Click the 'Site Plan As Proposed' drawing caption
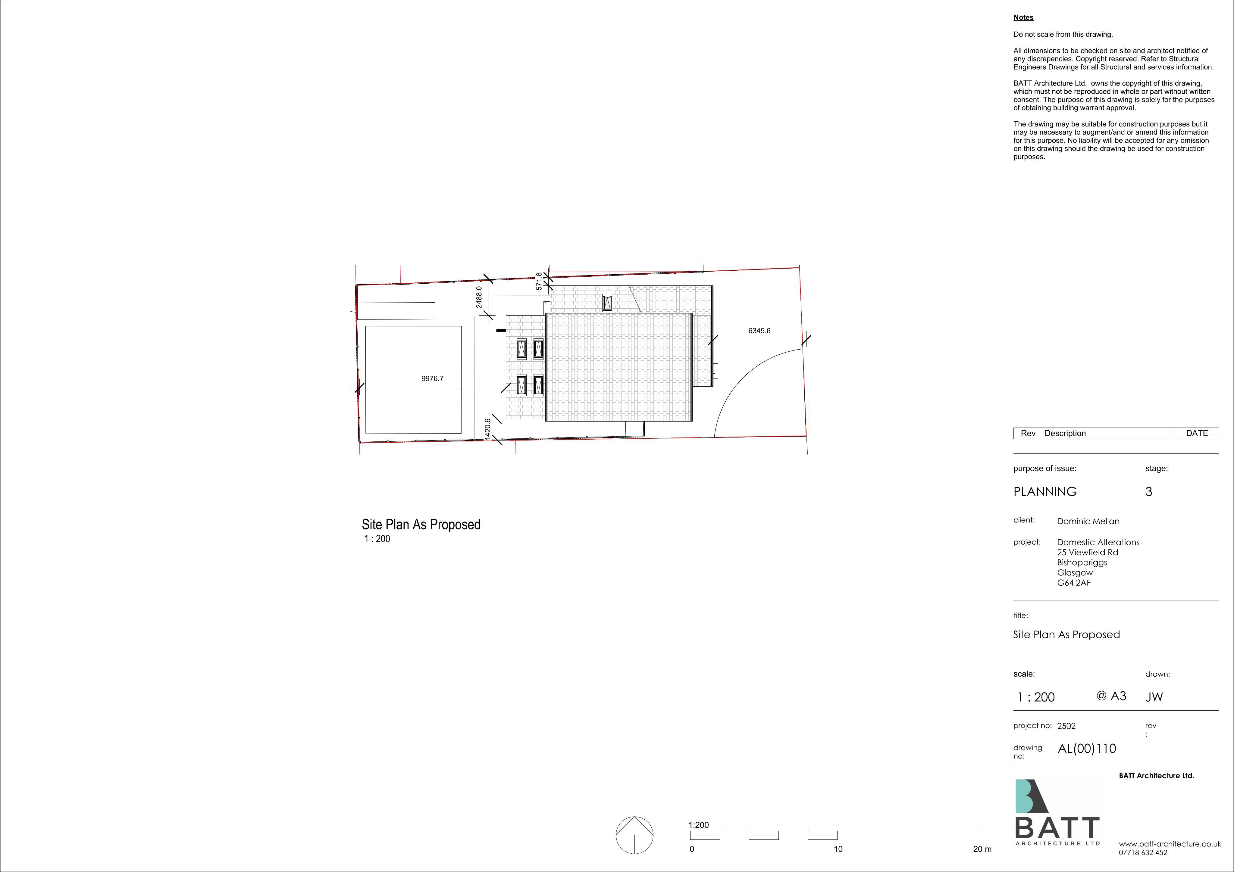The width and height of the screenshot is (1234, 872). tap(421, 525)
